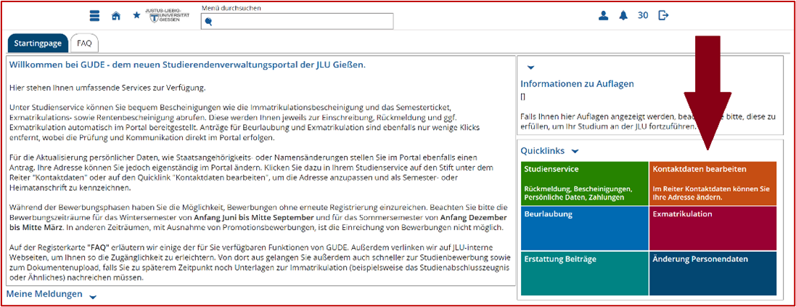The width and height of the screenshot is (796, 307).
Task: Go to home via house icon
Action: point(116,16)
